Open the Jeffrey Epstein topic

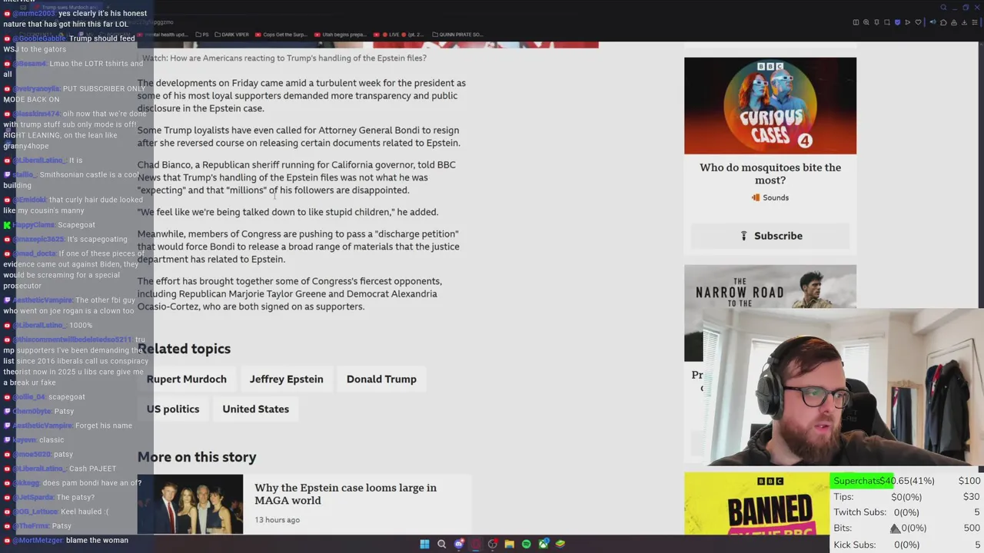pos(286,379)
